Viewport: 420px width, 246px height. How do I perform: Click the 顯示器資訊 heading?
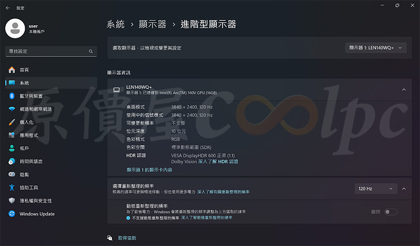point(119,73)
